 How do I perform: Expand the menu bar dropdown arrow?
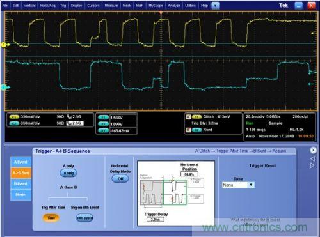pyautogui.click(x=215, y=6)
